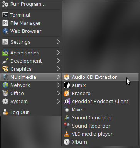Launch Terminal from the menu
The height and width of the screenshot is (148, 140).
click(x=31, y=15)
